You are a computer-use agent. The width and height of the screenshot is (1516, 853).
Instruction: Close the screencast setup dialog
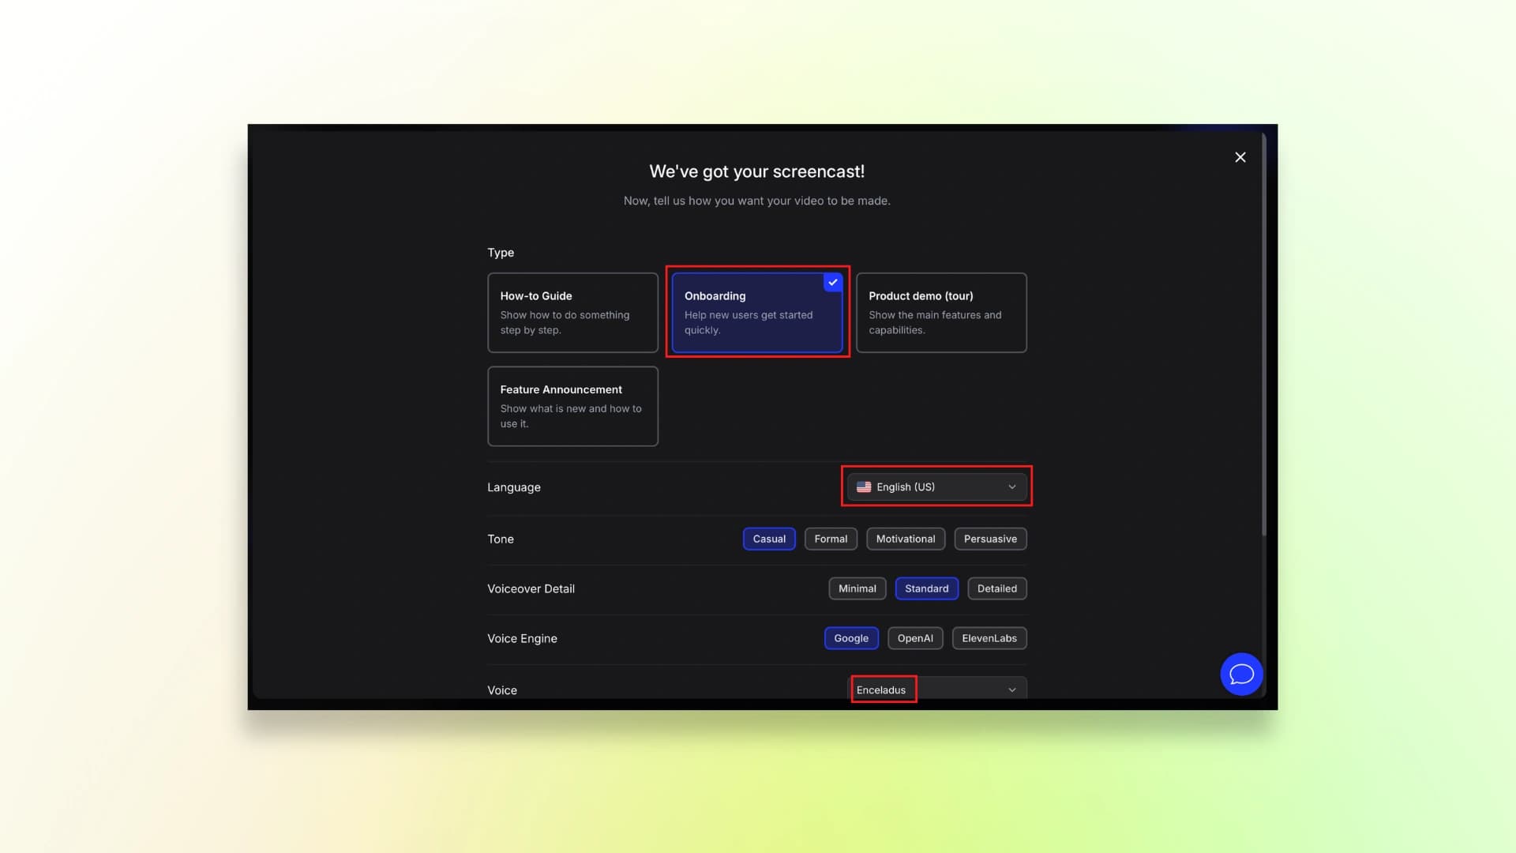(x=1240, y=157)
